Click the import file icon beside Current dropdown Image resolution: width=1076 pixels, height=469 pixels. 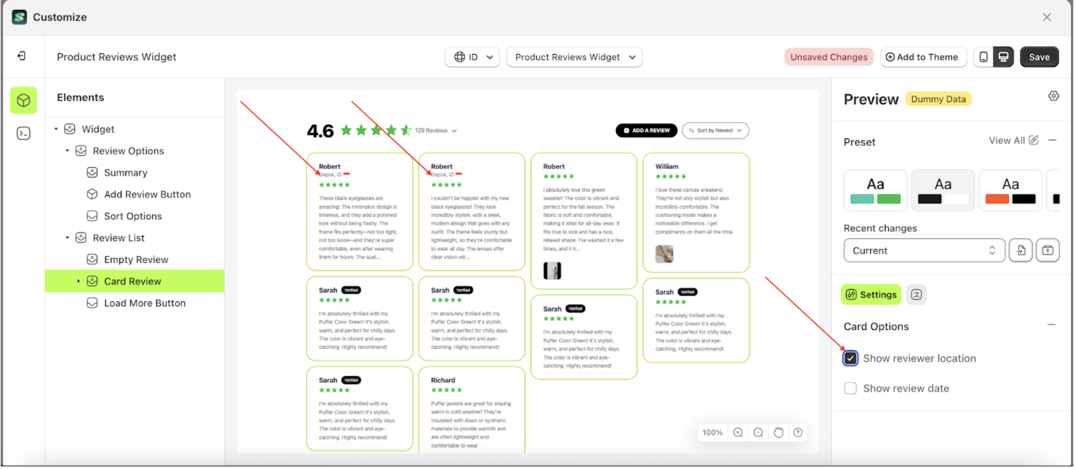[x=1020, y=250]
